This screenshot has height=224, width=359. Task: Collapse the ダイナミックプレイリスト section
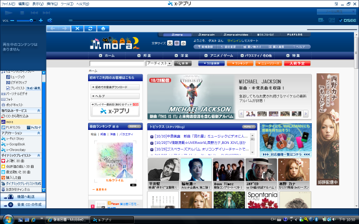[x=39, y=155]
